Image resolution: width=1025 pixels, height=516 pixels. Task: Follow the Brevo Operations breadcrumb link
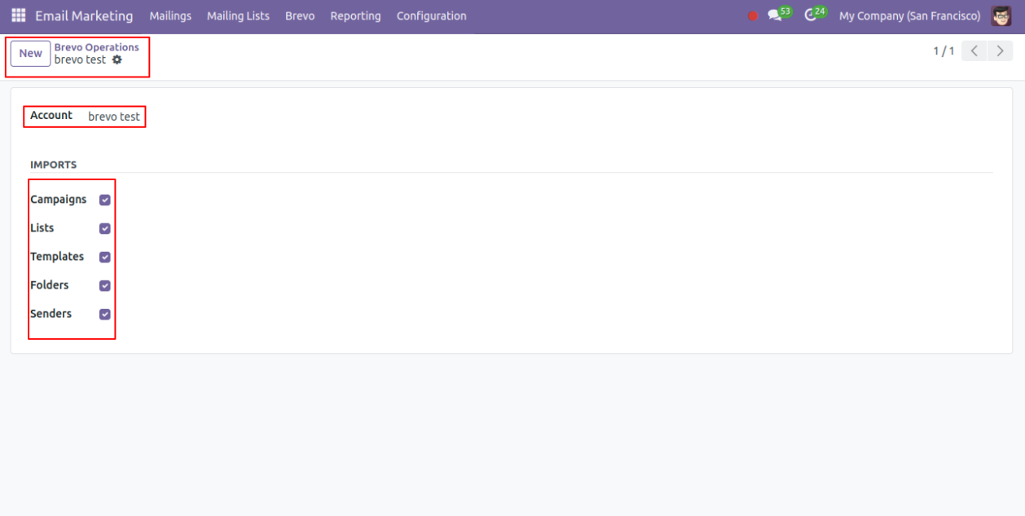(96, 47)
